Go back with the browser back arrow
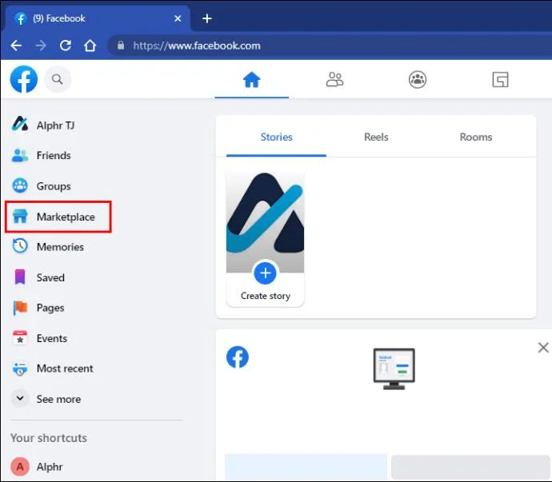The image size is (552, 482). point(16,46)
